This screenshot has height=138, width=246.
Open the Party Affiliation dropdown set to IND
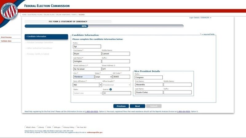(x=87, y=85)
